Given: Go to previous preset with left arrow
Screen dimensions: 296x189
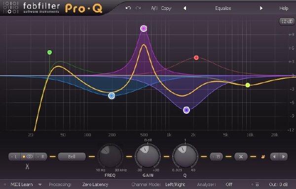Looking at the screenshot, I should click(x=185, y=8).
